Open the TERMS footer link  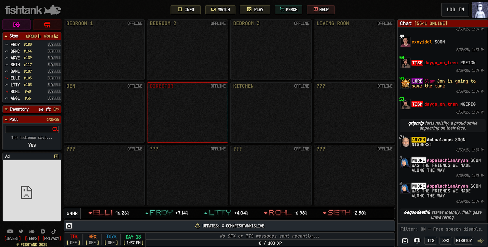(32, 239)
